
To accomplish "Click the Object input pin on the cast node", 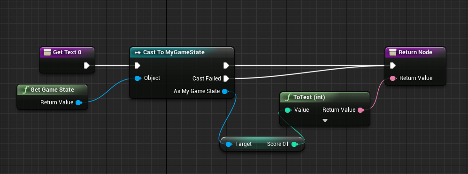I will pos(138,78).
